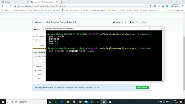The height and width of the screenshot is (104, 185).
Task: Open the Excel Tutorials bookmarks folder
Action: (x=132, y=10)
